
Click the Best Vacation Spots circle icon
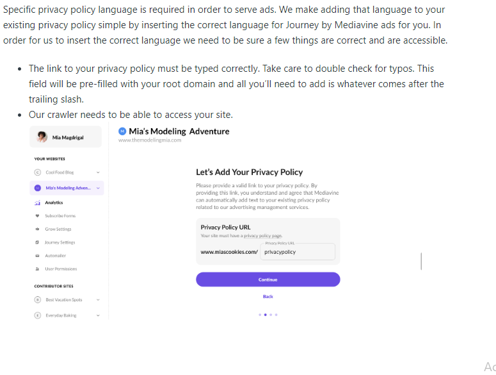pos(37,299)
